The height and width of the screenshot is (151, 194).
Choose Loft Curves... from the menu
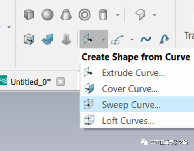[x=137, y=120]
